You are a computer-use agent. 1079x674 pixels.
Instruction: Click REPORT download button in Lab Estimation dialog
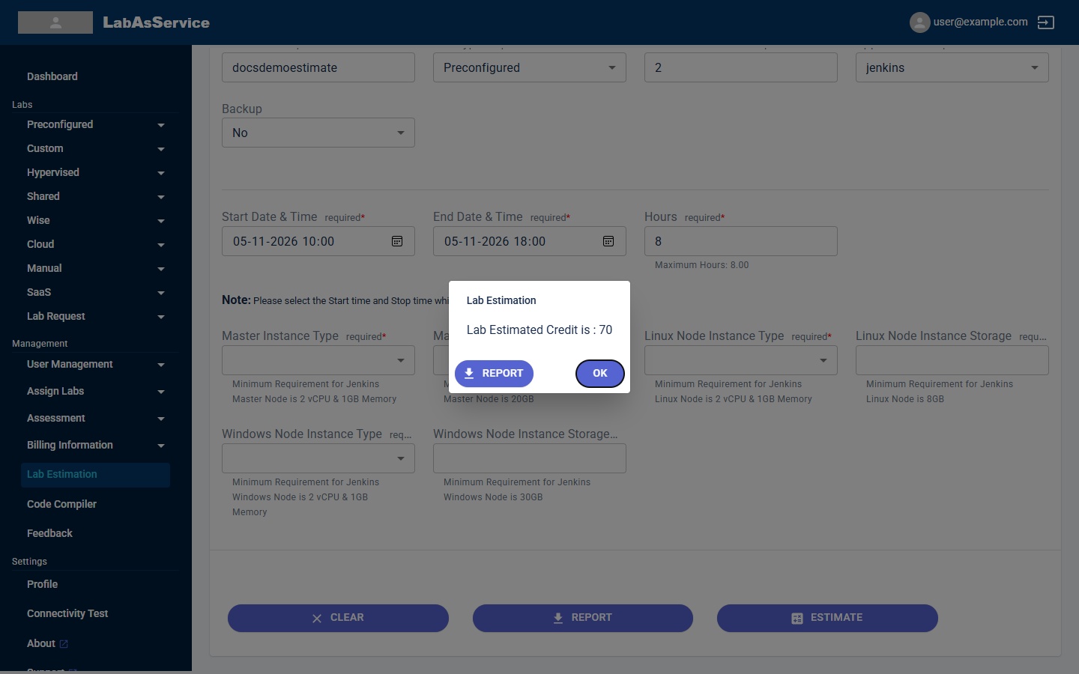[494, 374]
